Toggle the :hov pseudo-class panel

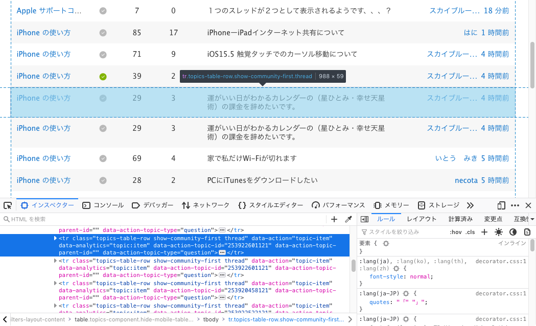pyautogui.click(x=456, y=232)
